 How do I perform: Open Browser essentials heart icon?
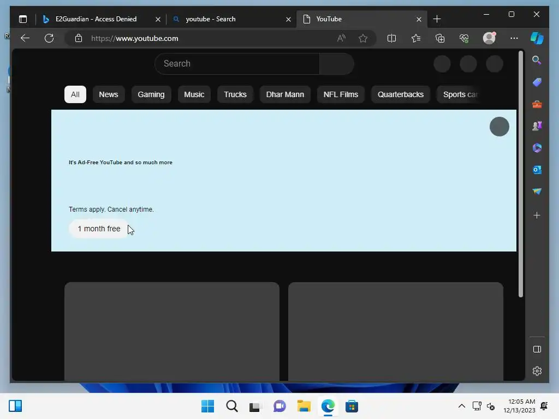[464, 38]
